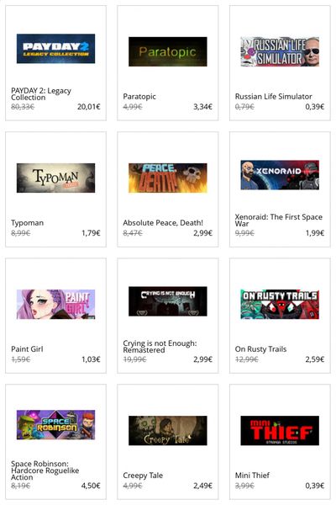Image resolution: width=336 pixels, height=505 pixels.
Task: Click the Paratopic game banner image
Action: coord(167,51)
